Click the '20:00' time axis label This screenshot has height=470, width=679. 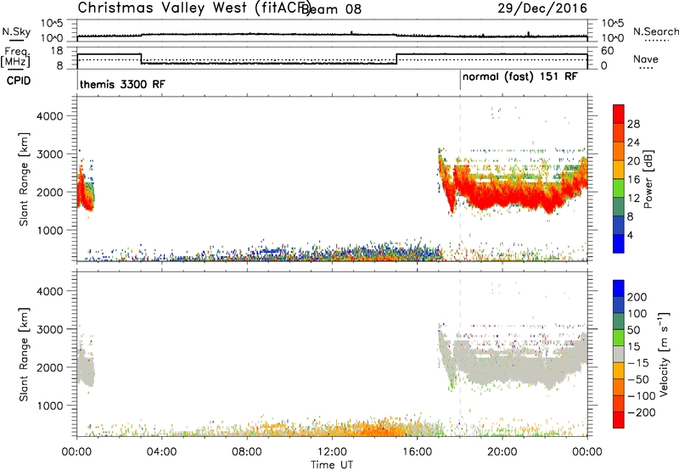pyautogui.click(x=502, y=452)
